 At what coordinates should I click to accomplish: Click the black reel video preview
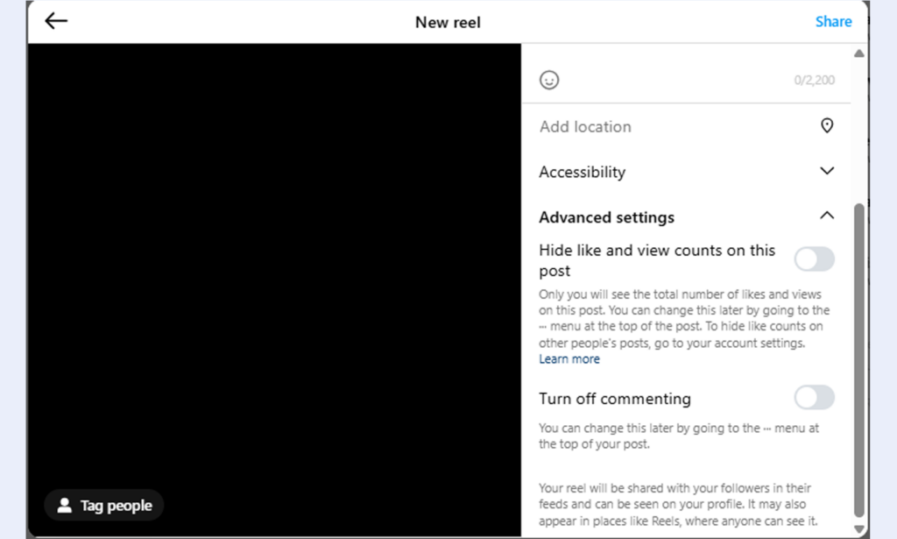pyautogui.click(x=274, y=263)
